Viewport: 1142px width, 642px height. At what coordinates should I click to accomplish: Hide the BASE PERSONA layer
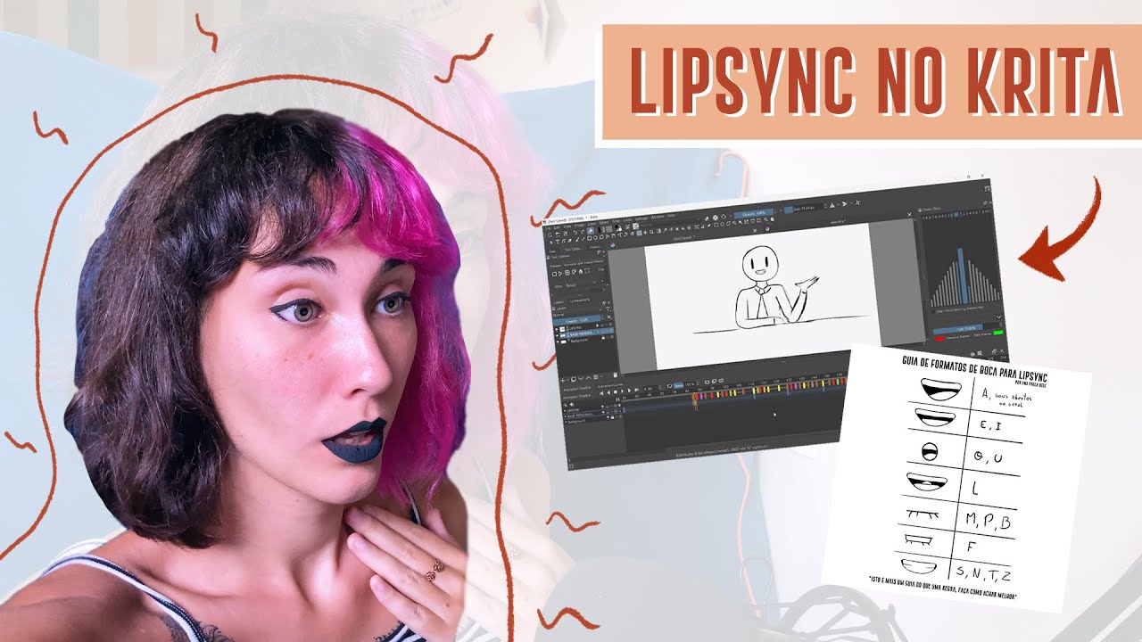click(x=557, y=334)
